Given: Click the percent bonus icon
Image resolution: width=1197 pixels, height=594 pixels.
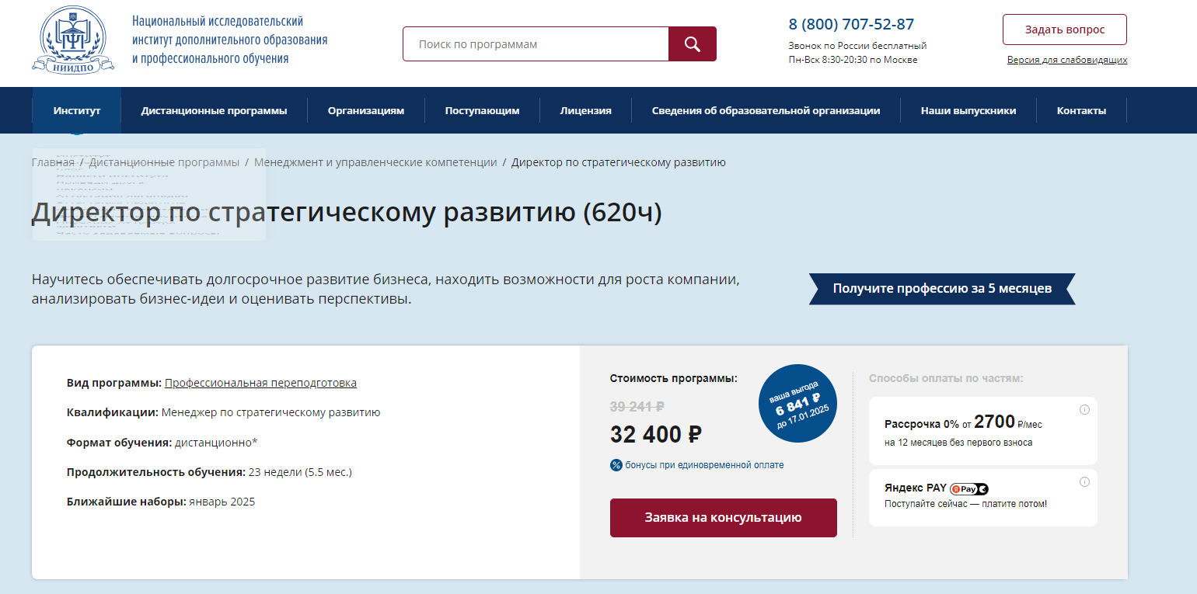Looking at the screenshot, I should [x=616, y=465].
